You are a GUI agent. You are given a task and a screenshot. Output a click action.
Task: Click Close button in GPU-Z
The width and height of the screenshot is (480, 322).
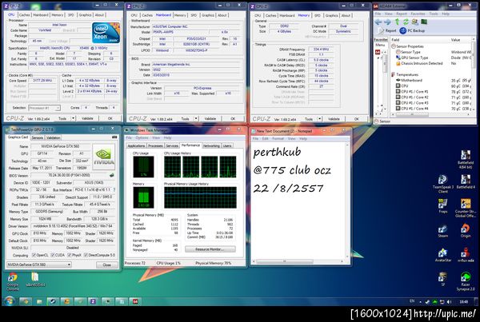click(107, 264)
